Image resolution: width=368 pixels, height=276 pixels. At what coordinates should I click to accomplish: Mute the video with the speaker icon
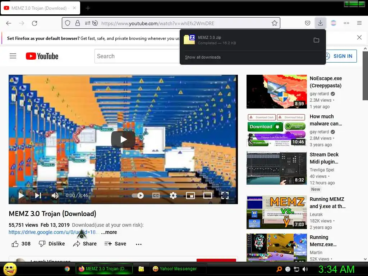point(55,195)
